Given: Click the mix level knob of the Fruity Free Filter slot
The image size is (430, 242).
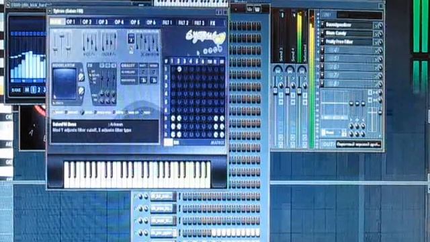Looking at the screenshot, I should (x=380, y=42).
